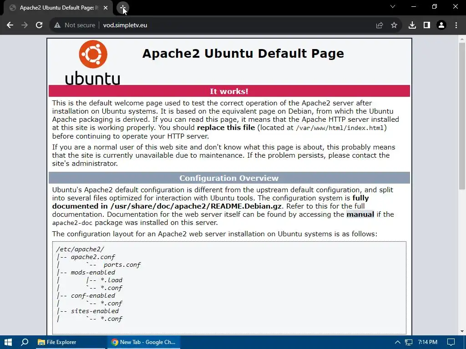Go back to the previous page

[x=10, y=25]
